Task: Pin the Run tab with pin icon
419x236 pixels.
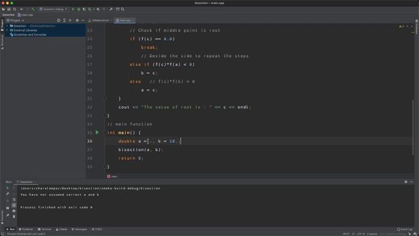Action: point(7,216)
